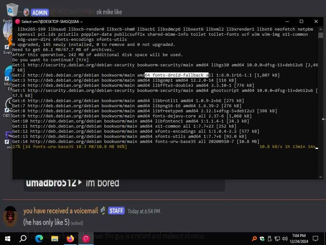Click the Debian swirl icon in title bar

coord(18,21)
